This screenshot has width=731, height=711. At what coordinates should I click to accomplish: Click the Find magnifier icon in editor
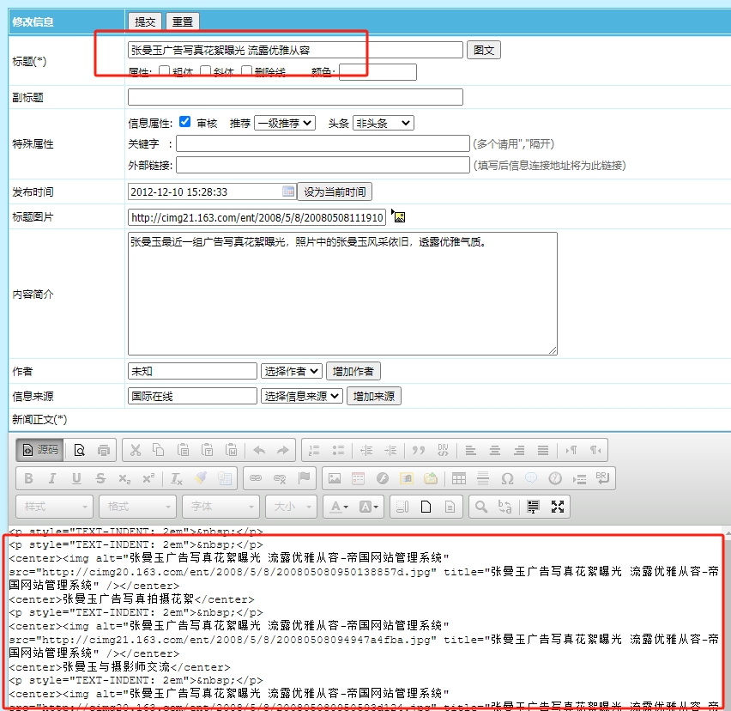[x=481, y=507]
